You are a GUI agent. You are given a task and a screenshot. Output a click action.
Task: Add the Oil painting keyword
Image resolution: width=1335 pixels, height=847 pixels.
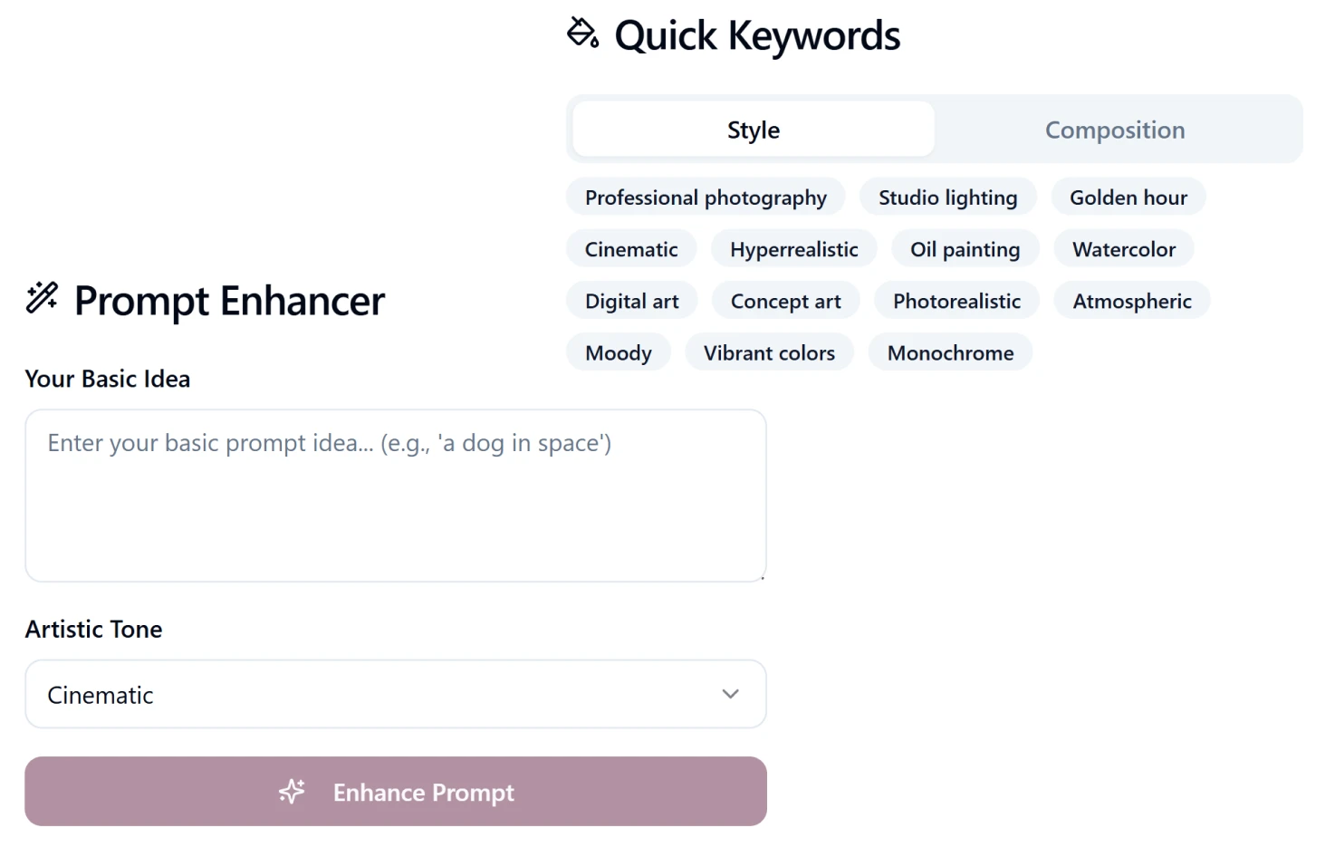coord(965,248)
